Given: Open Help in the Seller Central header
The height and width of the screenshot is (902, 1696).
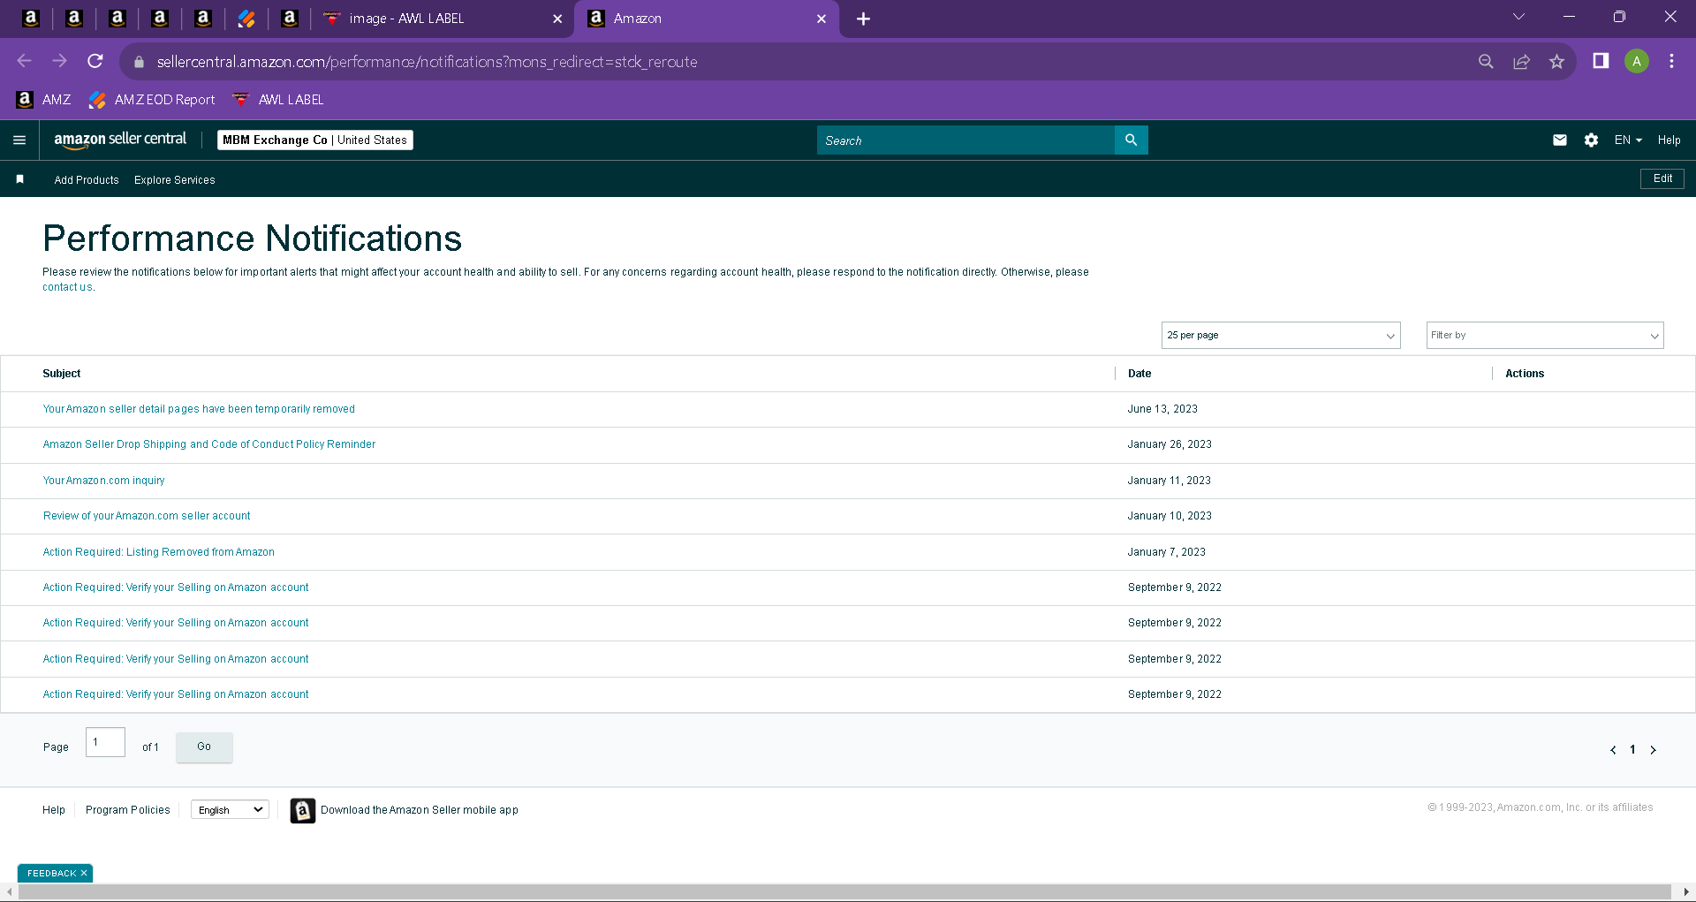Looking at the screenshot, I should pyautogui.click(x=1669, y=140).
